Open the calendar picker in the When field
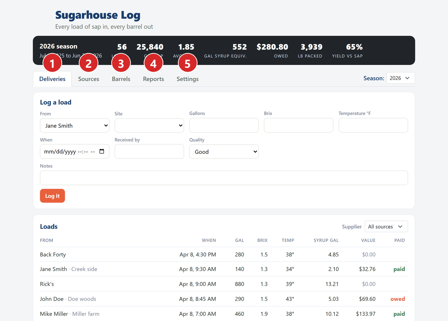 tap(102, 151)
